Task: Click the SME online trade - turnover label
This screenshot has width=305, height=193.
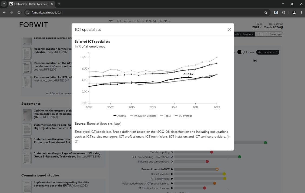Action: [154, 188]
